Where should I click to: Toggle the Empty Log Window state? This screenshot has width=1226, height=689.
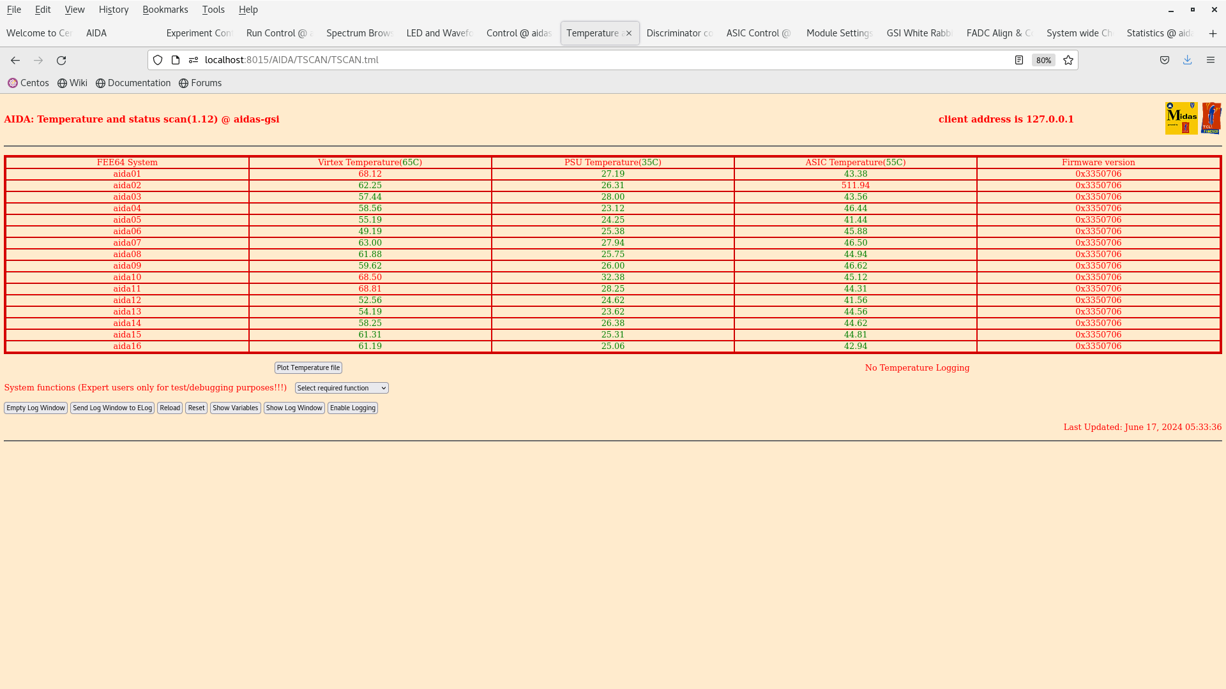pyautogui.click(x=35, y=407)
